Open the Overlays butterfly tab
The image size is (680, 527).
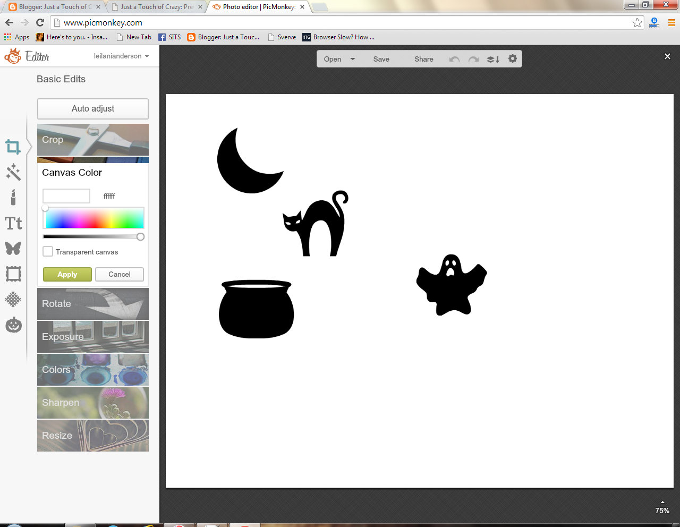13,248
